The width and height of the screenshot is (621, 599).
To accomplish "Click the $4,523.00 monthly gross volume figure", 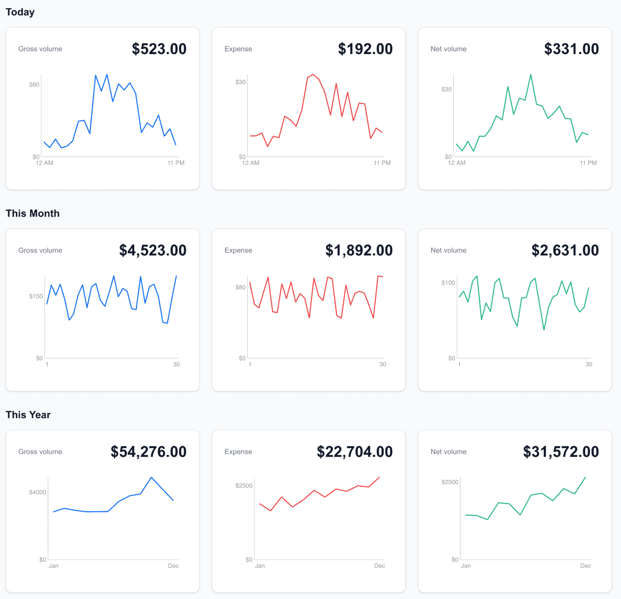I will [153, 250].
